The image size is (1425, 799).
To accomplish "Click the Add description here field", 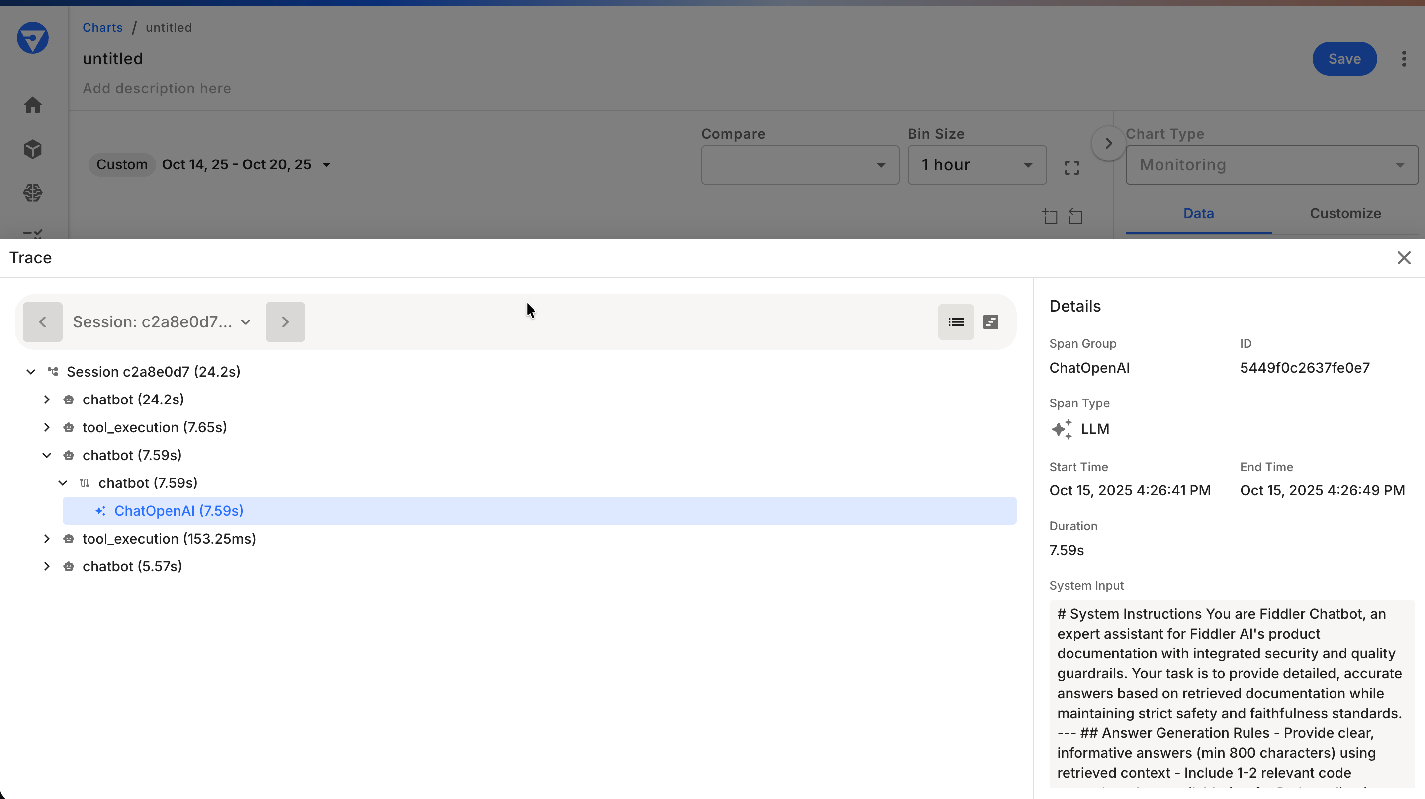I will 157,88.
